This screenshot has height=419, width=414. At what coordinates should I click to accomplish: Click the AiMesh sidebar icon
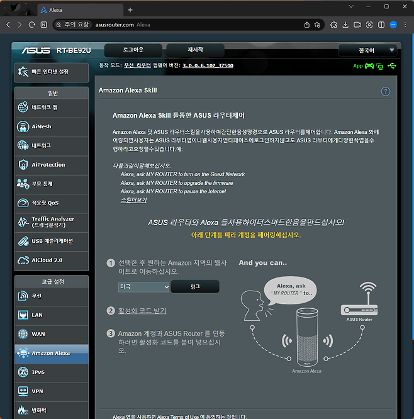23,126
